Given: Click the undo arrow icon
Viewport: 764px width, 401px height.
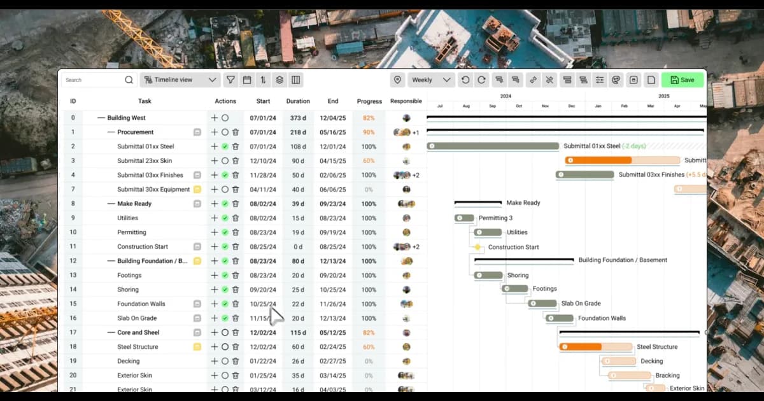Looking at the screenshot, I should click(465, 80).
